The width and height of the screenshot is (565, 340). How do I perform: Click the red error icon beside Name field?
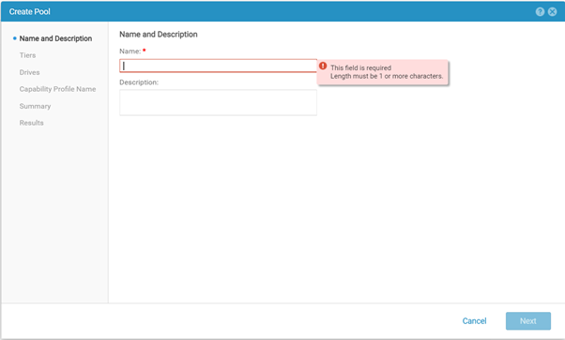pos(323,66)
